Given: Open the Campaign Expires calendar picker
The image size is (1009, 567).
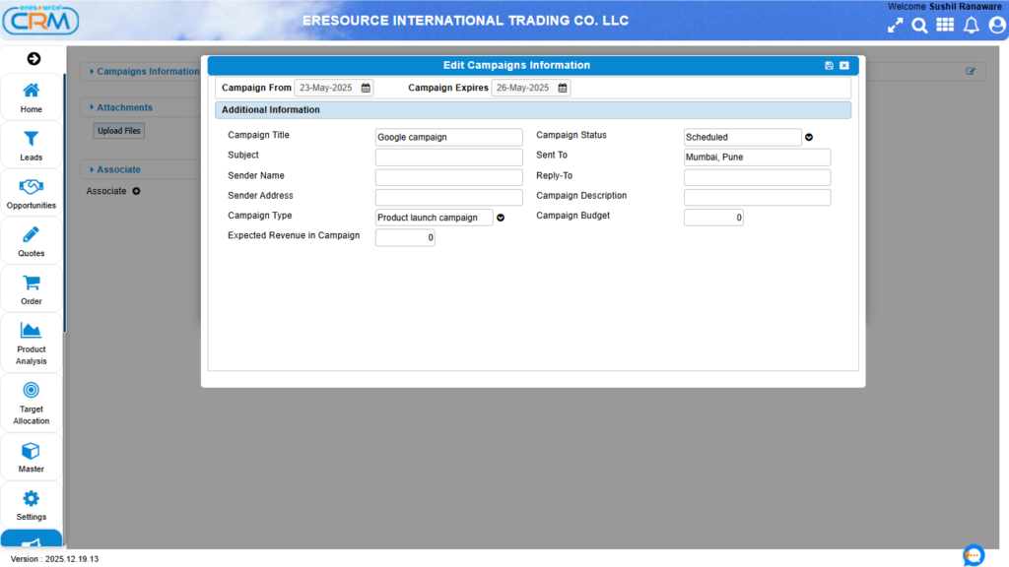Looking at the screenshot, I should 563,88.
